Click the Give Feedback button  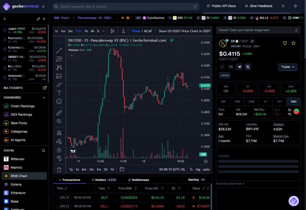259,6
